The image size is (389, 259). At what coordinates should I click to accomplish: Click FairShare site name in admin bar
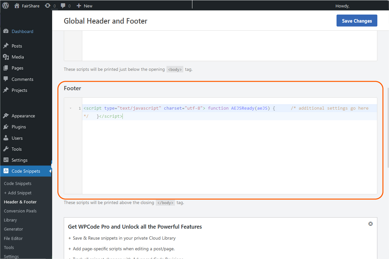click(x=31, y=6)
